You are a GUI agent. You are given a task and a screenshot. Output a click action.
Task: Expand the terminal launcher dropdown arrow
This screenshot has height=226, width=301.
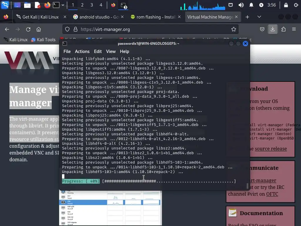tap(63, 5)
